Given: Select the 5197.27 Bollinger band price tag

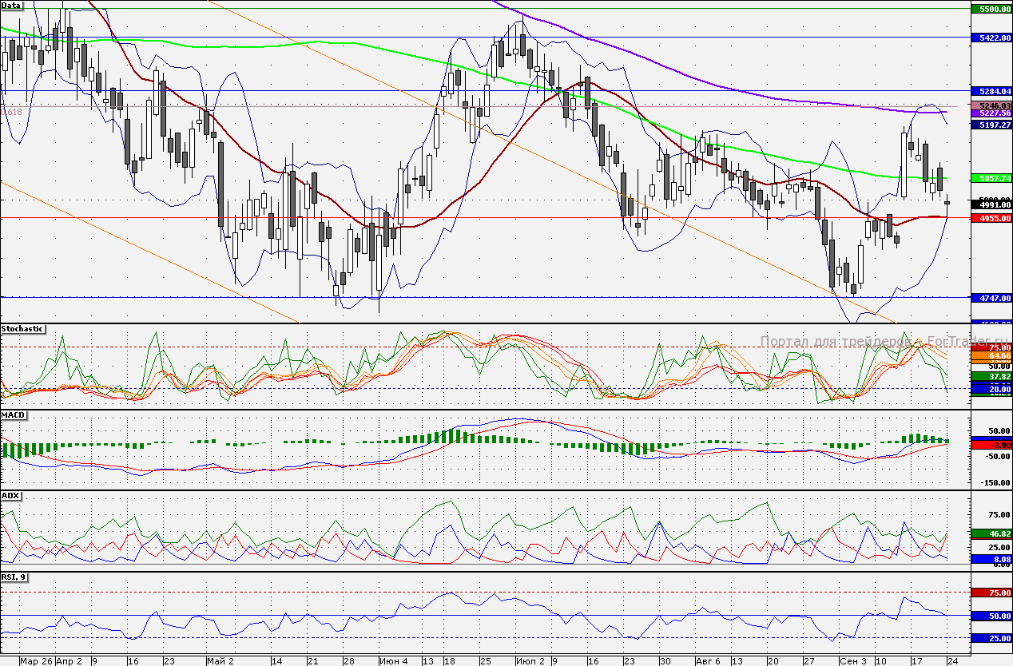Looking at the screenshot, I should (x=991, y=125).
